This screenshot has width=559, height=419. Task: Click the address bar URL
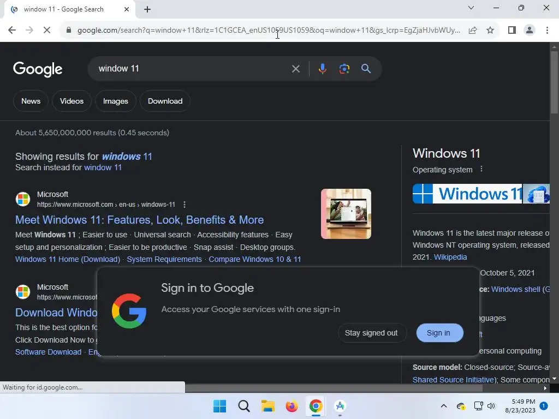tap(269, 31)
